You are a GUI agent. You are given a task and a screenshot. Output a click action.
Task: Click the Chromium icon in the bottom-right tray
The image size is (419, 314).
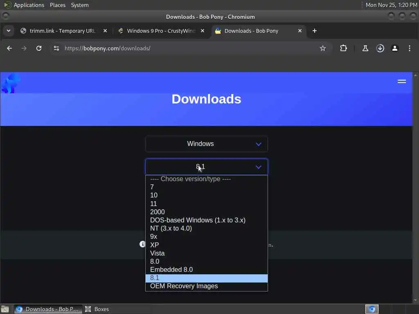pyautogui.click(x=372, y=309)
